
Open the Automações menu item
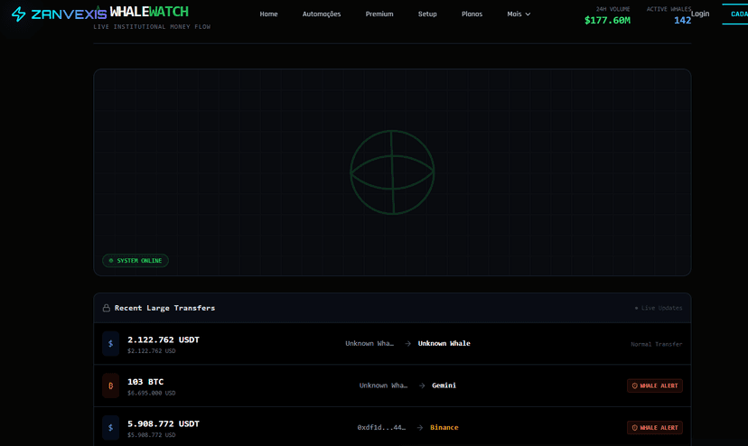tap(322, 14)
